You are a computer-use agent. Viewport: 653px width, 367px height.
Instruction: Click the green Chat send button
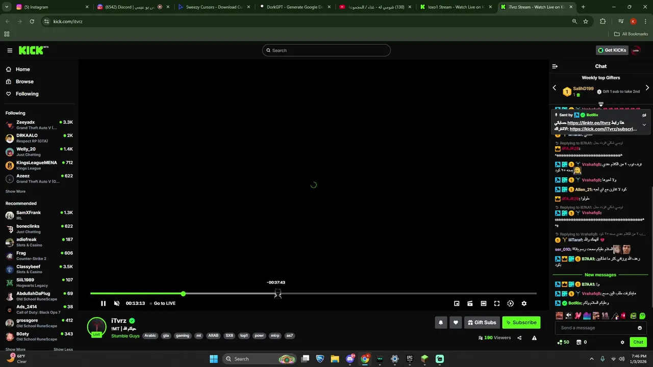638,342
